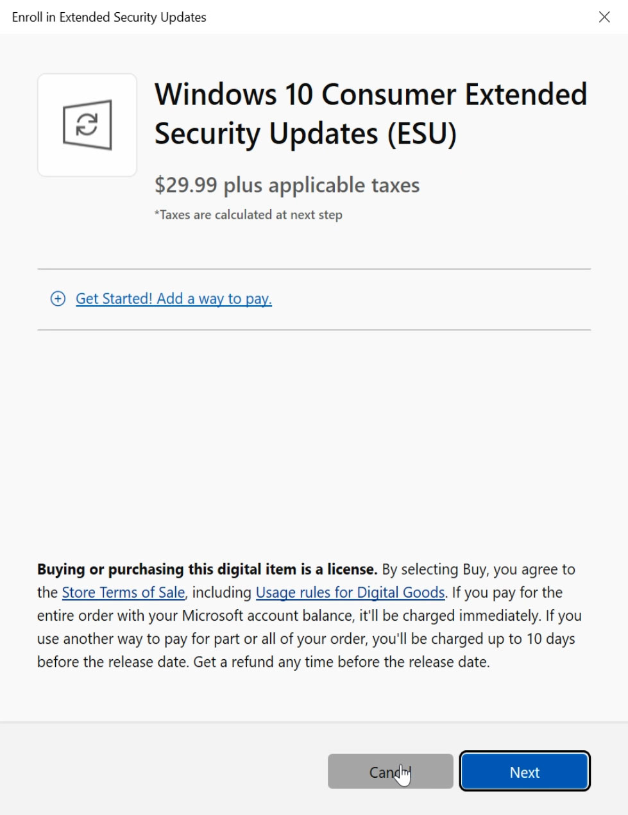The image size is (628, 815).
Task: Click the footer bar left of Cancel
Action: (160, 769)
